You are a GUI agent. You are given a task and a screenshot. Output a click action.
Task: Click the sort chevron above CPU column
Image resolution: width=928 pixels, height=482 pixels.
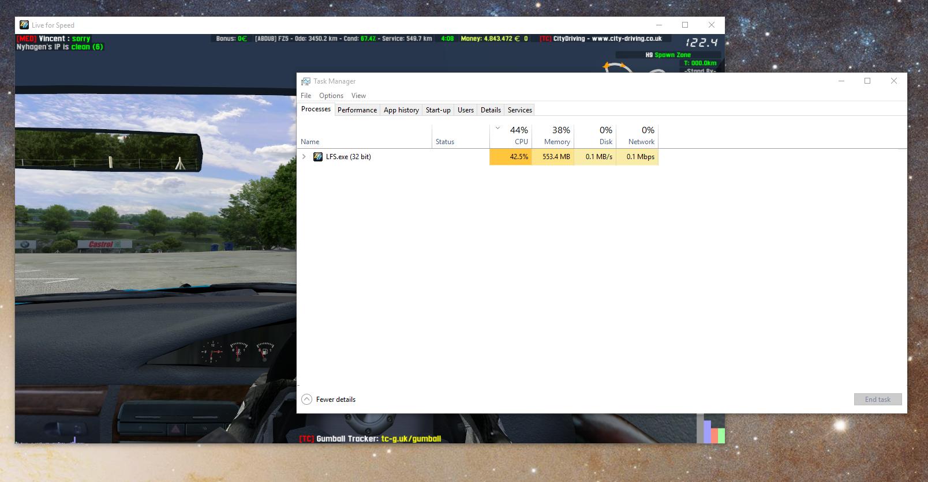(497, 129)
